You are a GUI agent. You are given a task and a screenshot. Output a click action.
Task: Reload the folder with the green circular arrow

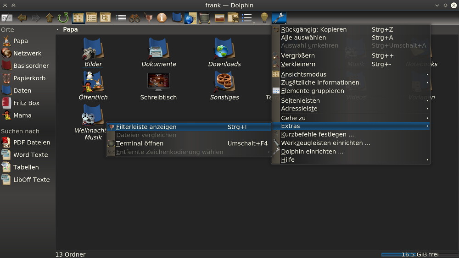click(x=63, y=18)
